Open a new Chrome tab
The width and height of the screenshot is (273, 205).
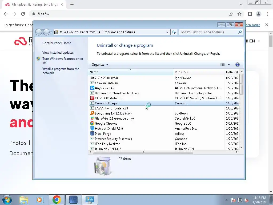point(72,5)
